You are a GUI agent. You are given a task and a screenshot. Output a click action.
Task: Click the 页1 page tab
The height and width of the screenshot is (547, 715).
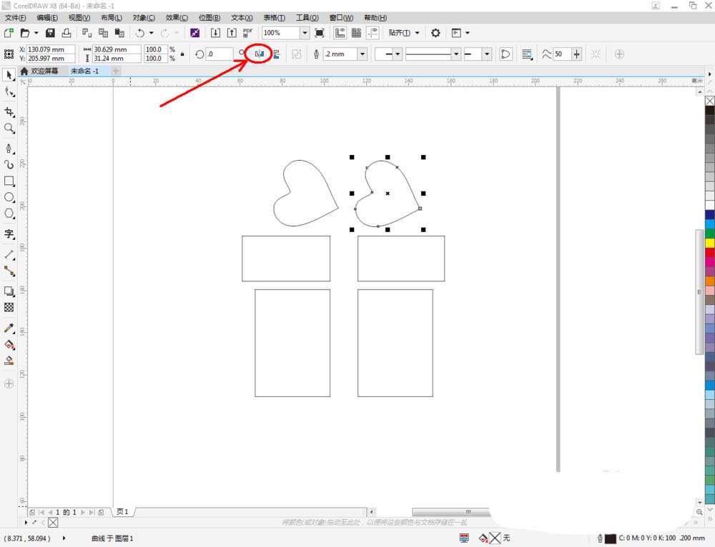point(122,512)
